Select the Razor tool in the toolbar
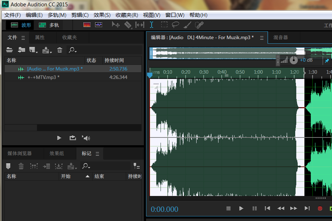Image resolution: width=332 pixels, height=221 pixels. 128,25
